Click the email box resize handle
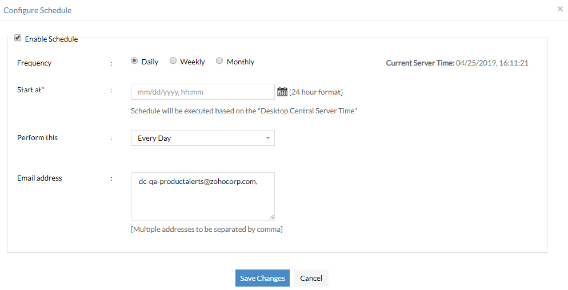This screenshot has width=568, height=290. coord(271,217)
